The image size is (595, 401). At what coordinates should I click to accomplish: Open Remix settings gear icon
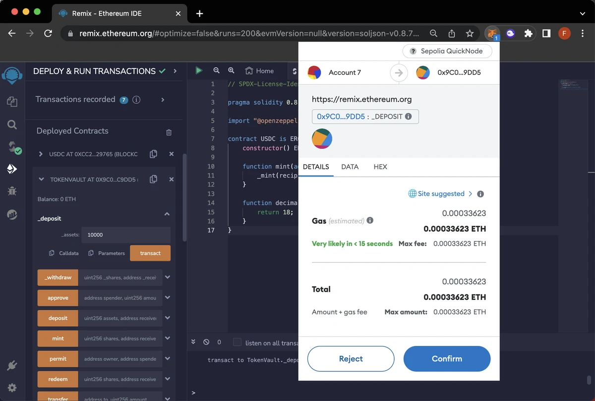[12, 388]
